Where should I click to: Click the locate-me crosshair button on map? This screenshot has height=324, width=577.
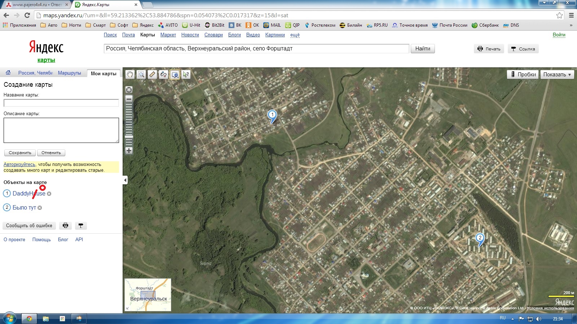129,90
